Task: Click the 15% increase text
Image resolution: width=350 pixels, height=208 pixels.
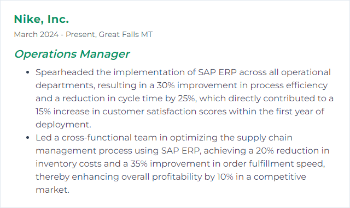Action: (62, 112)
